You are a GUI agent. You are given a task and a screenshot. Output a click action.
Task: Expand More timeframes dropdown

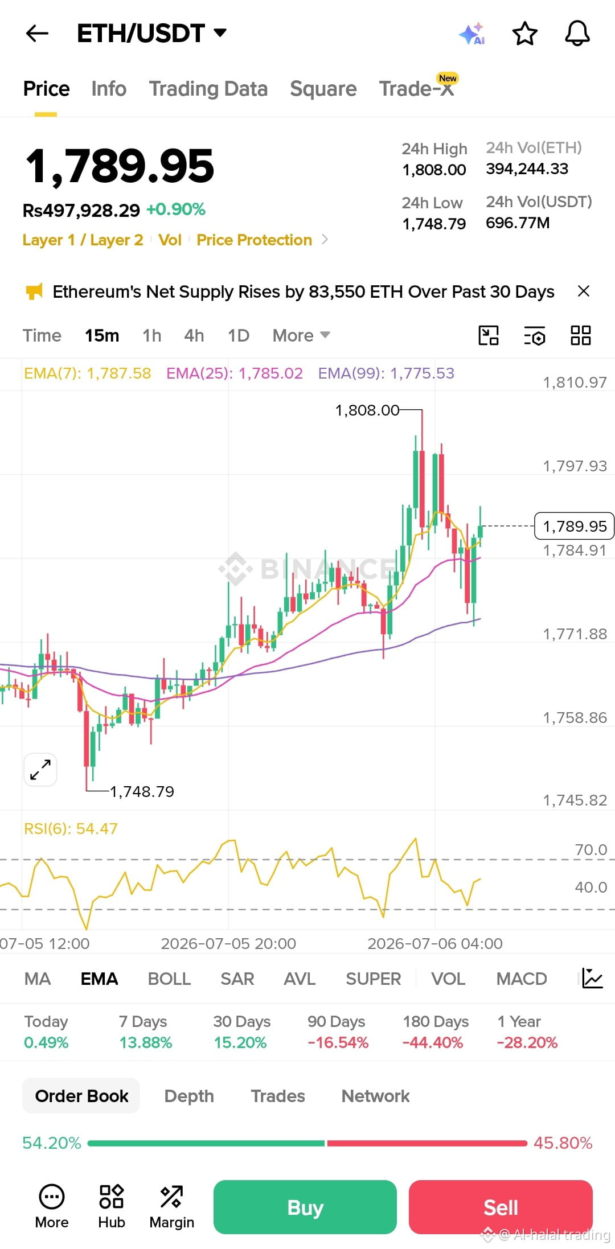(301, 335)
